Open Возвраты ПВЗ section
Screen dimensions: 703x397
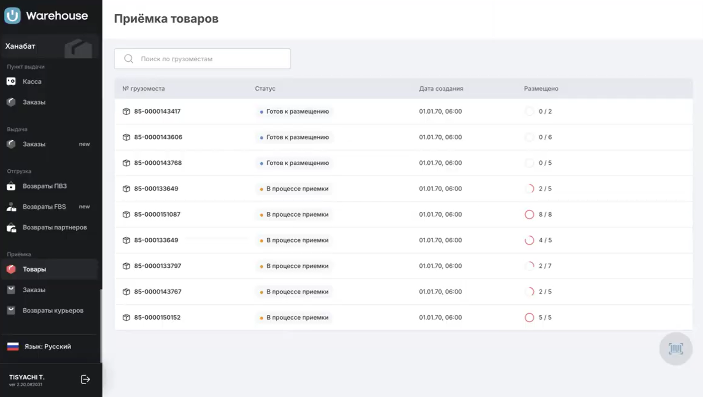click(45, 186)
